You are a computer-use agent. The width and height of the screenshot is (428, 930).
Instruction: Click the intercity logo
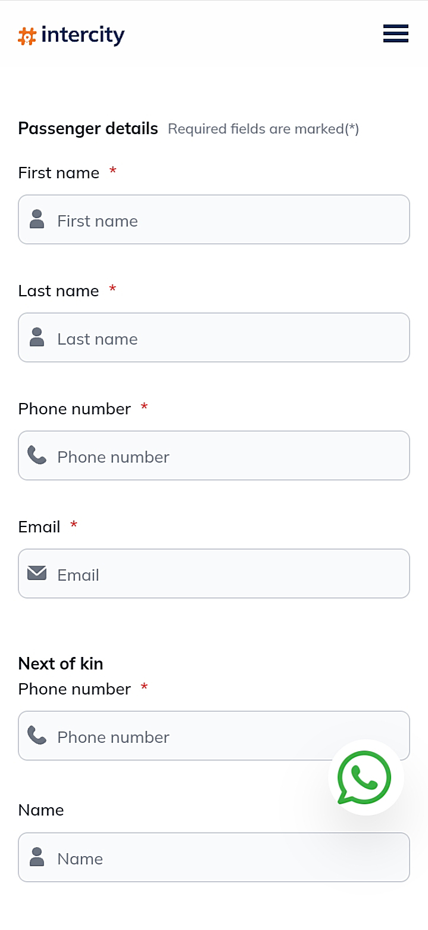(x=72, y=36)
